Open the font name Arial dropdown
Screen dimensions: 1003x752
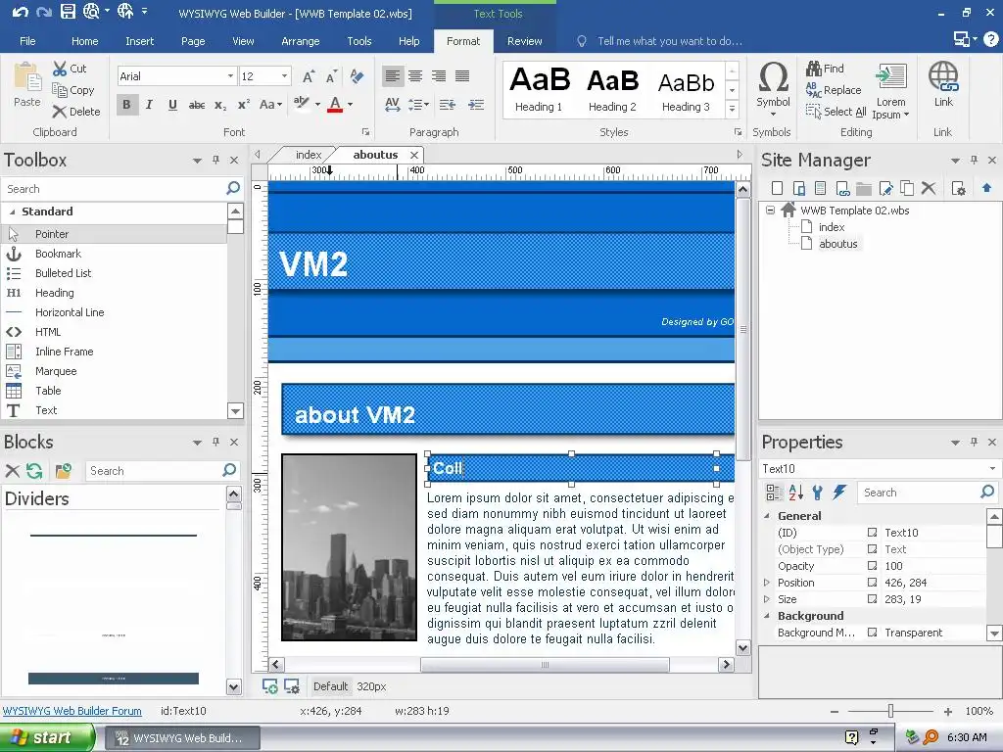(x=230, y=76)
